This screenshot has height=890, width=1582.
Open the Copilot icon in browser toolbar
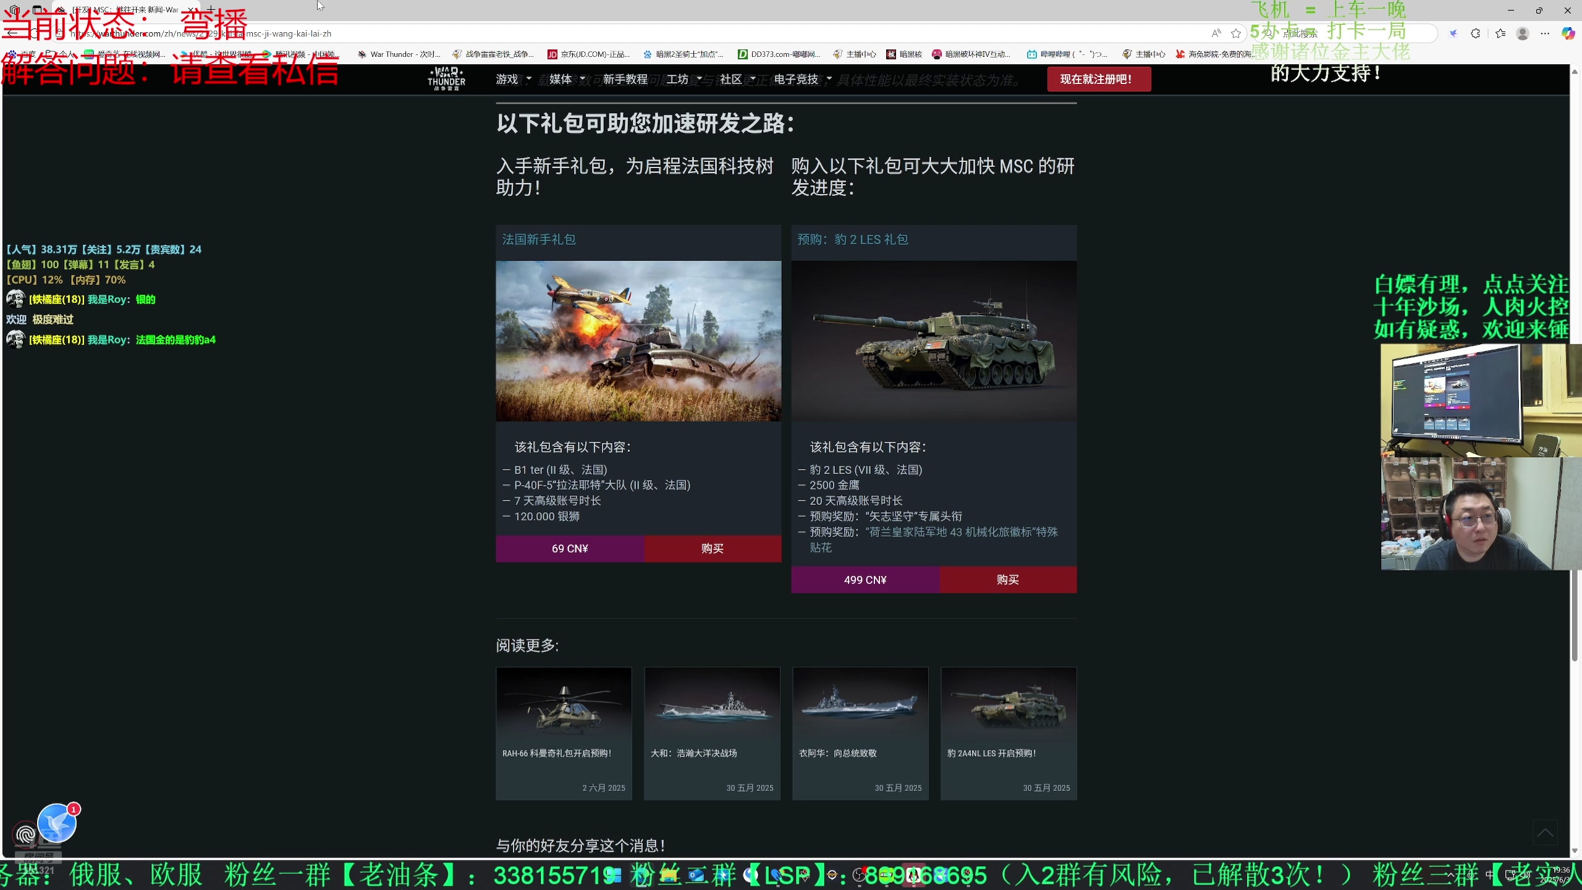point(1568,33)
